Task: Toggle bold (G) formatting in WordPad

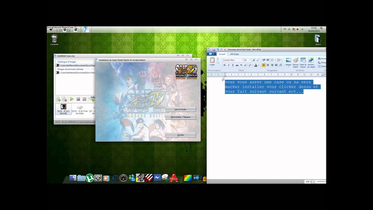Action: point(225,65)
